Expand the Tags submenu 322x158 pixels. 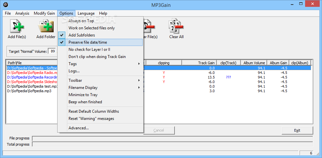[100, 64]
